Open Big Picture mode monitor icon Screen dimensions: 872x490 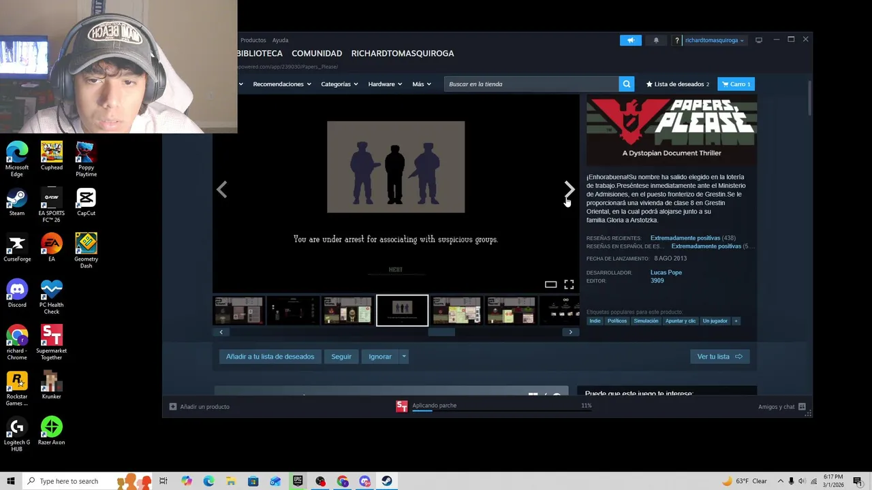(x=759, y=40)
